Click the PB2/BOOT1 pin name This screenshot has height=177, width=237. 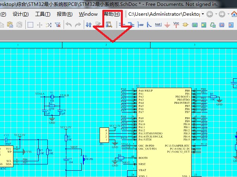point(182,97)
